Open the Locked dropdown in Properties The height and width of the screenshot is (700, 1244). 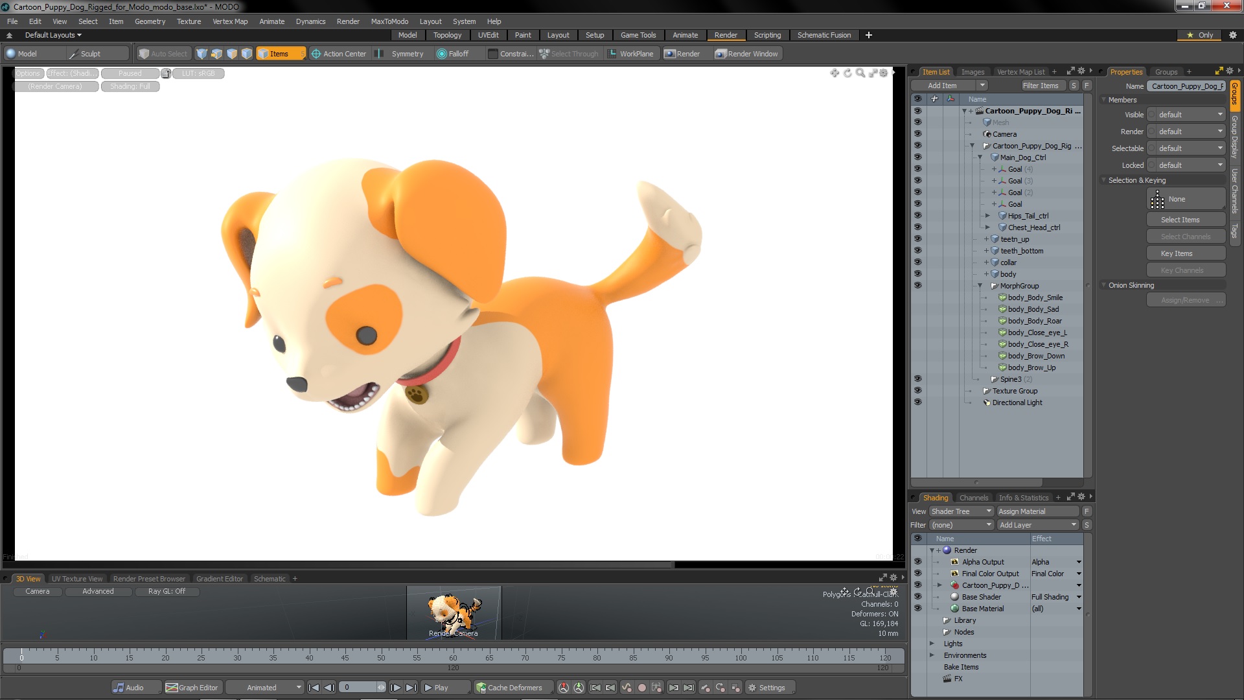tap(1186, 165)
